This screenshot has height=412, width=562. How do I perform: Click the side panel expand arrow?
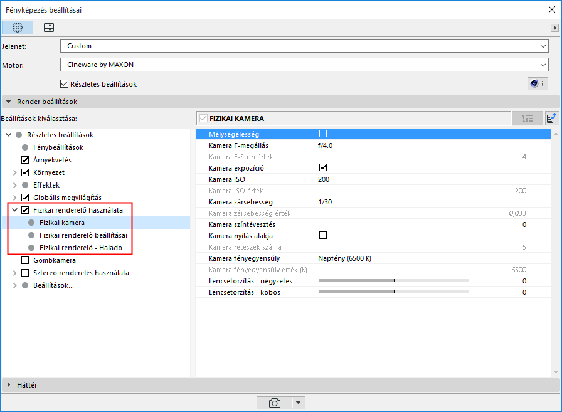coord(554,28)
